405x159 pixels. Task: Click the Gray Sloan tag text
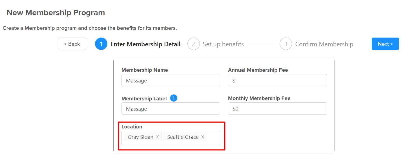click(140, 137)
